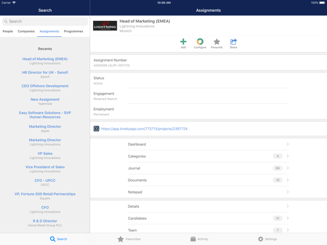Click the Categories count badge 4

coord(278,156)
